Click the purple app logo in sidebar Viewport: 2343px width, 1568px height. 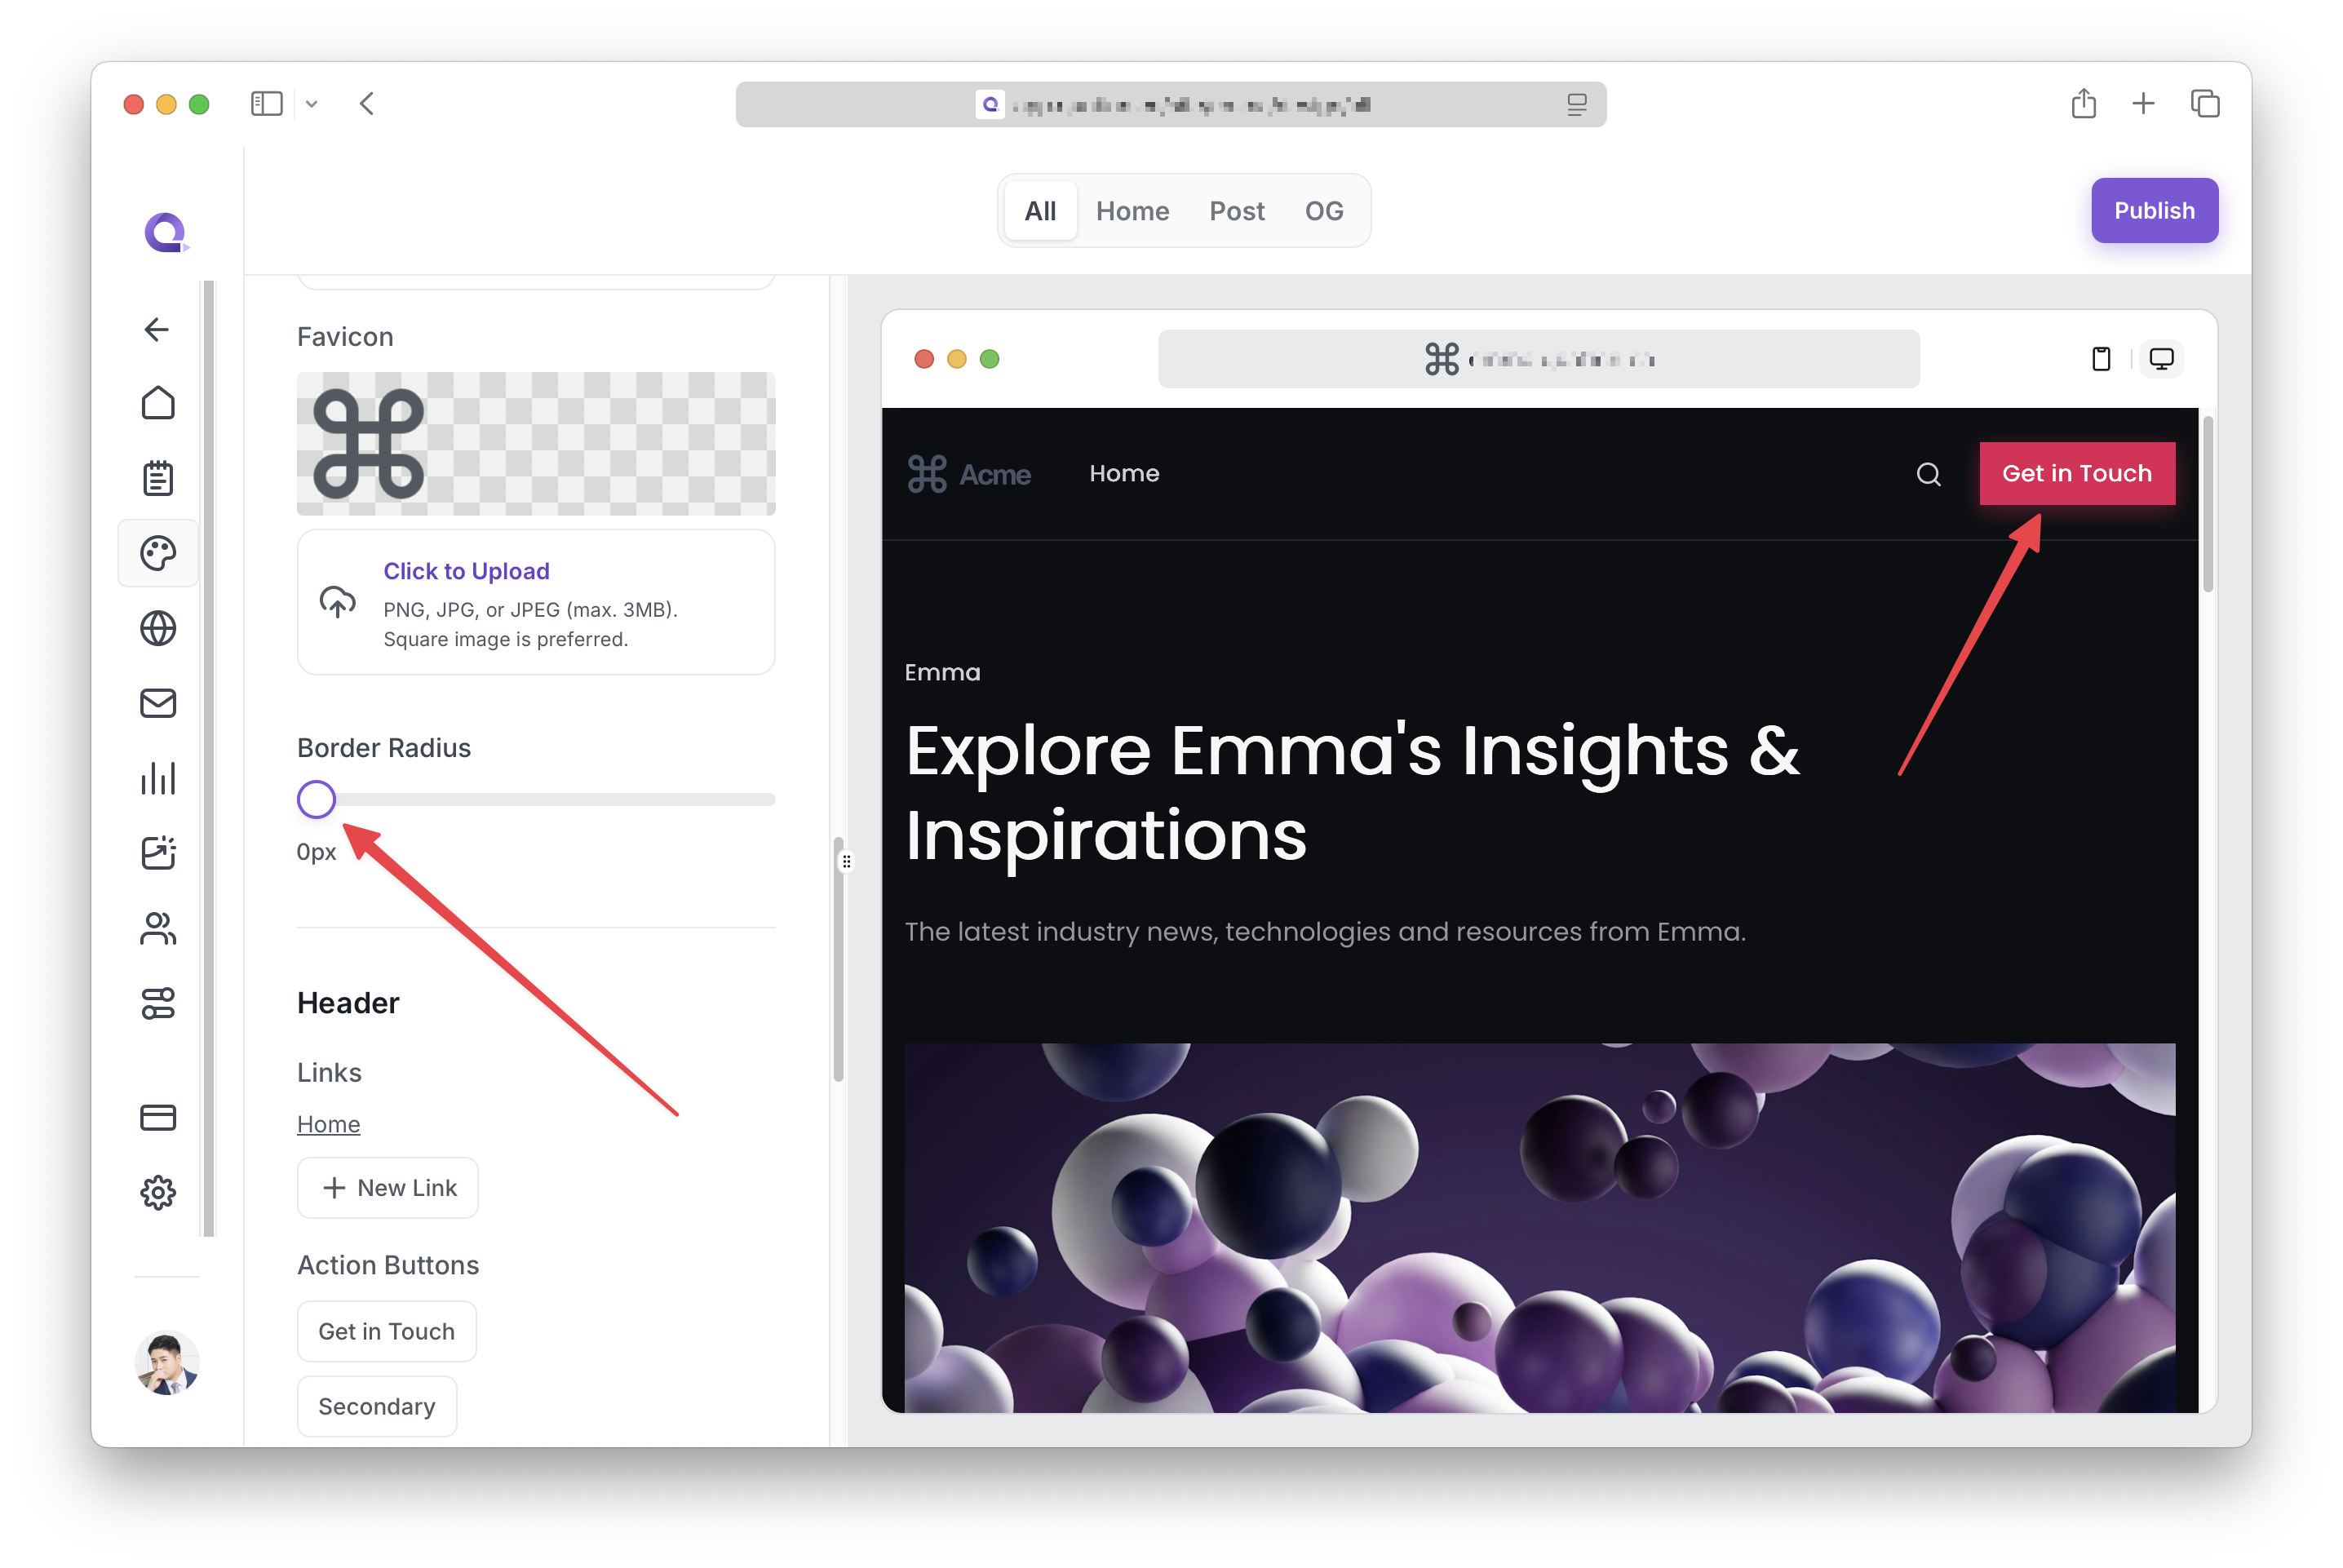[x=166, y=232]
